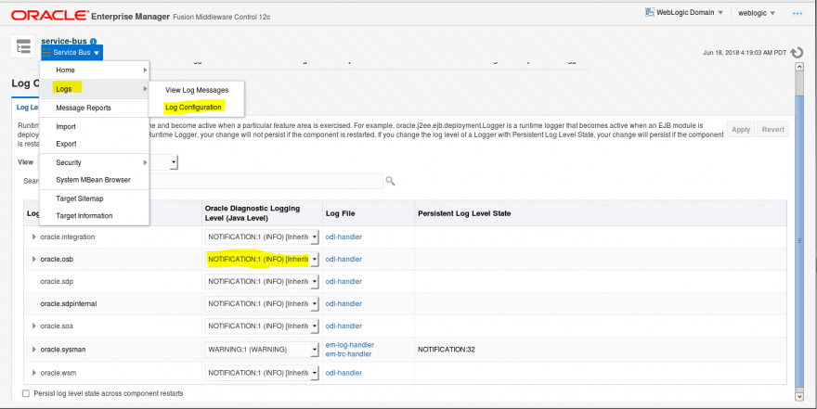
Task: Open odl-handler link for oracle.osb
Action: click(344, 259)
